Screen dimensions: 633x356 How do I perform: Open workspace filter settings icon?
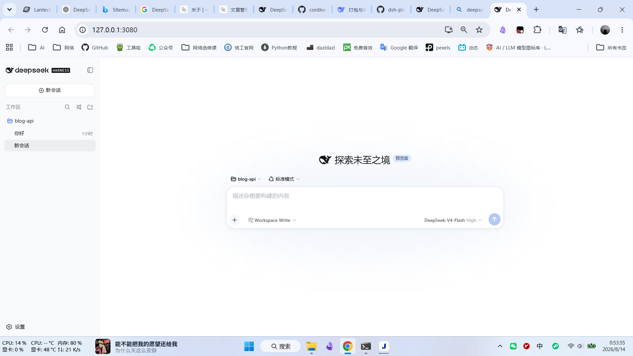tap(79, 107)
